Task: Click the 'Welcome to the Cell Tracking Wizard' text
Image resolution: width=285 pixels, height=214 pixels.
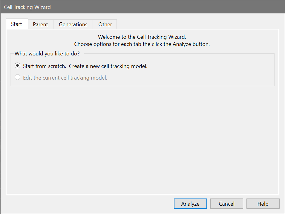Action: pyautogui.click(x=142, y=37)
